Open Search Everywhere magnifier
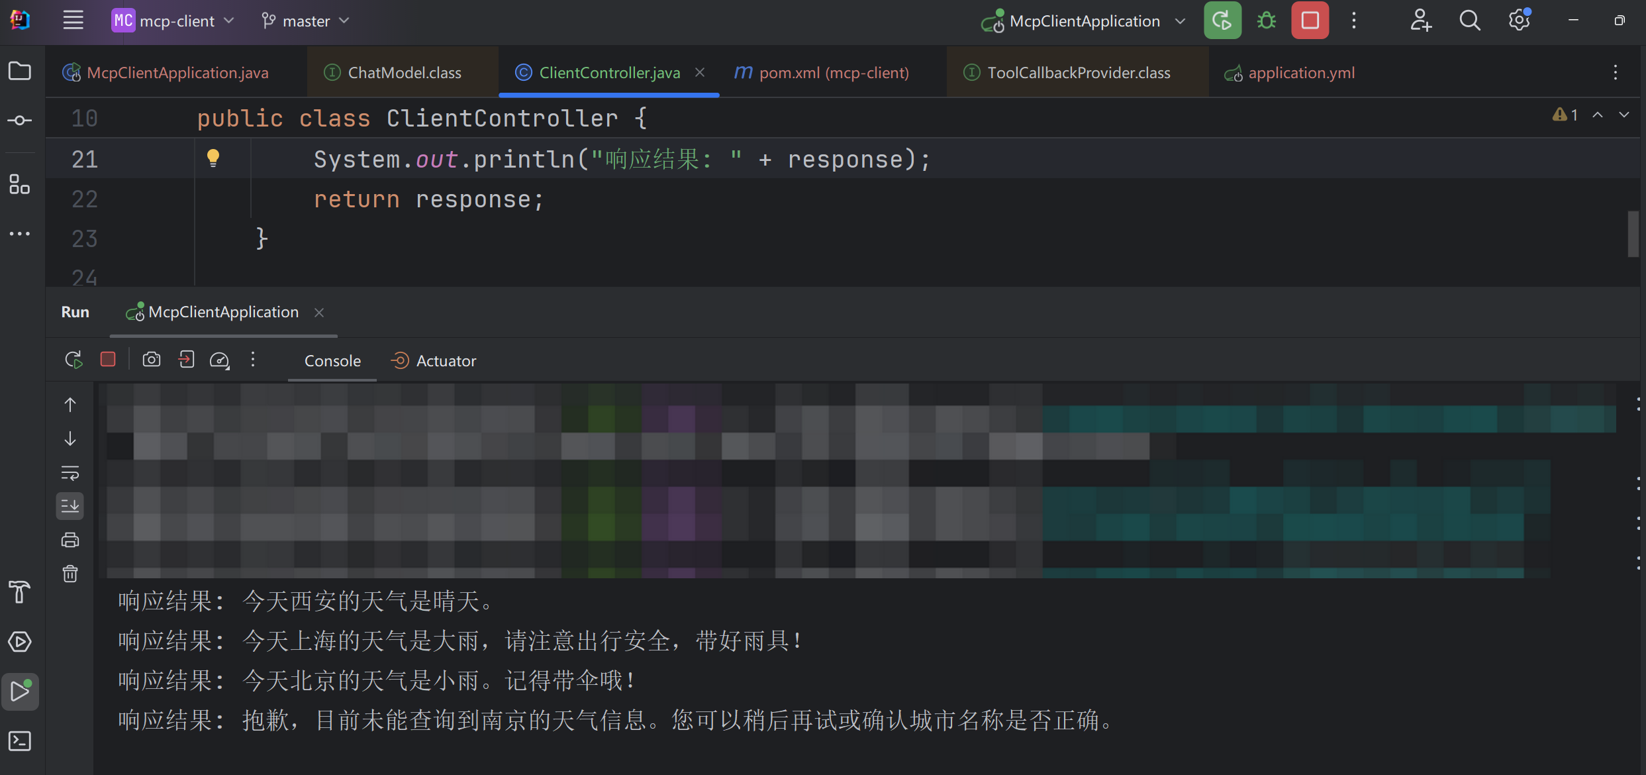The image size is (1646, 775). 1469,21
